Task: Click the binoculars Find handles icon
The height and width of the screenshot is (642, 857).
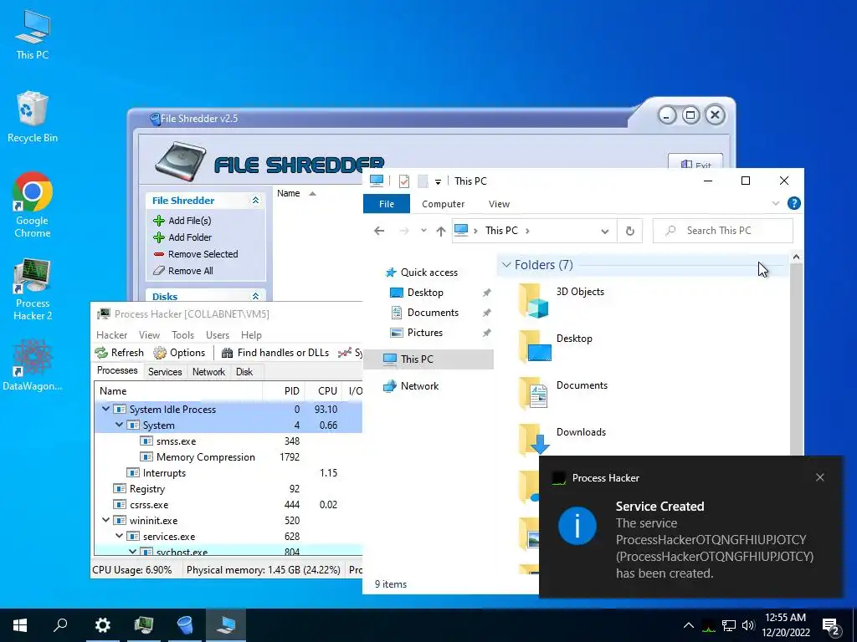Action: pyautogui.click(x=228, y=353)
